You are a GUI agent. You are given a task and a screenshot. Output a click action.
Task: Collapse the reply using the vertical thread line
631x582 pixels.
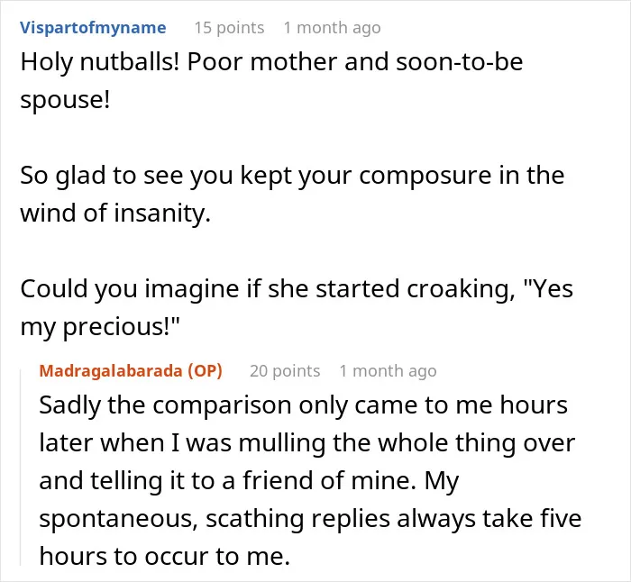pos(21,467)
